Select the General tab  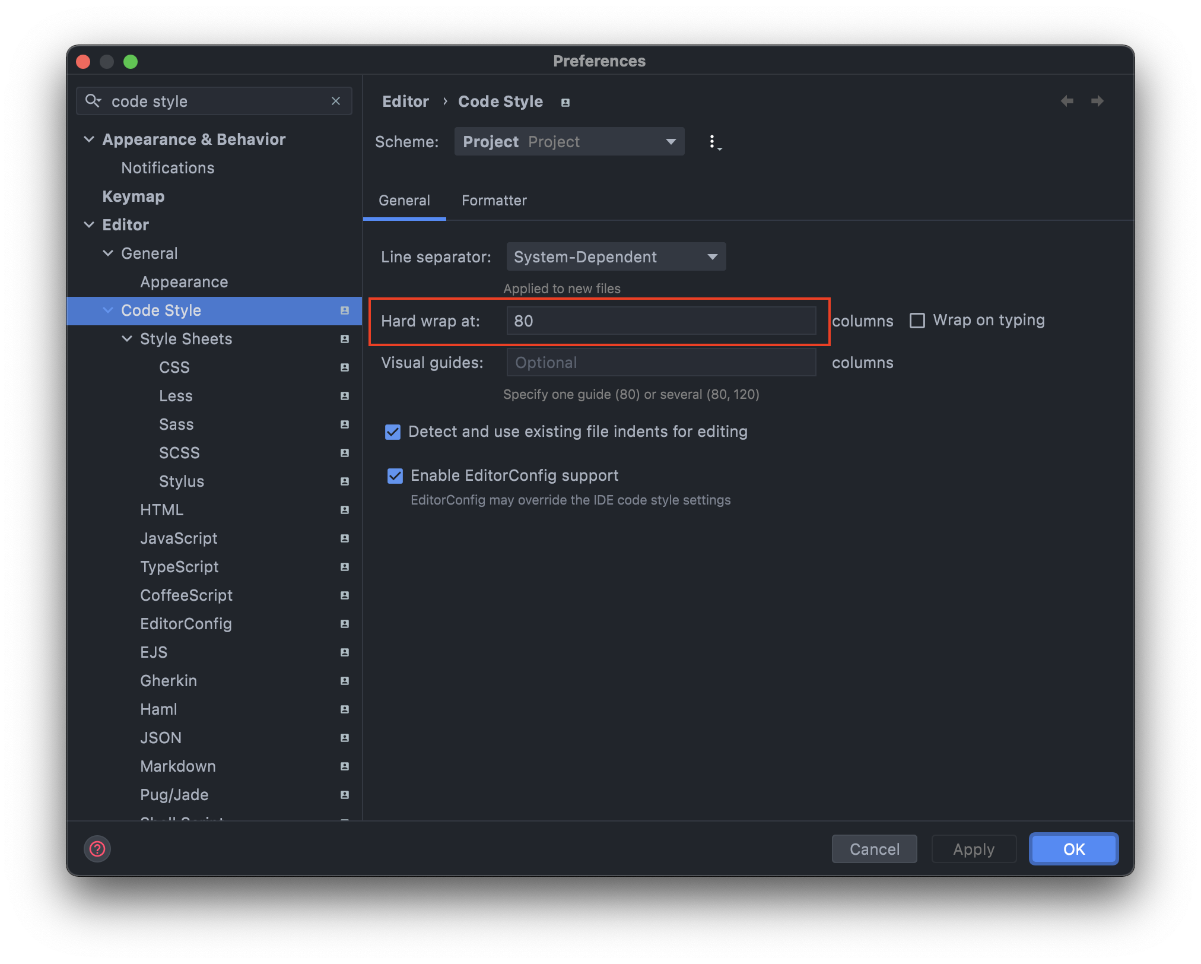pyautogui.click(x=404, y=201)
